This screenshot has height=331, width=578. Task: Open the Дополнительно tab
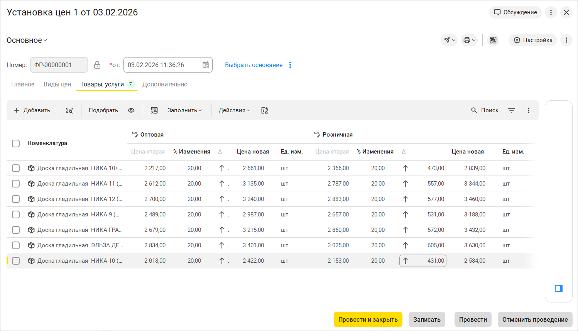(165, 84)
